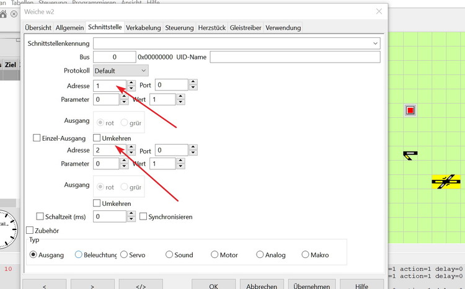The height and width of the screenshot is (289, 465).
Task: Increase the first Port value
Action: (193, 82)
